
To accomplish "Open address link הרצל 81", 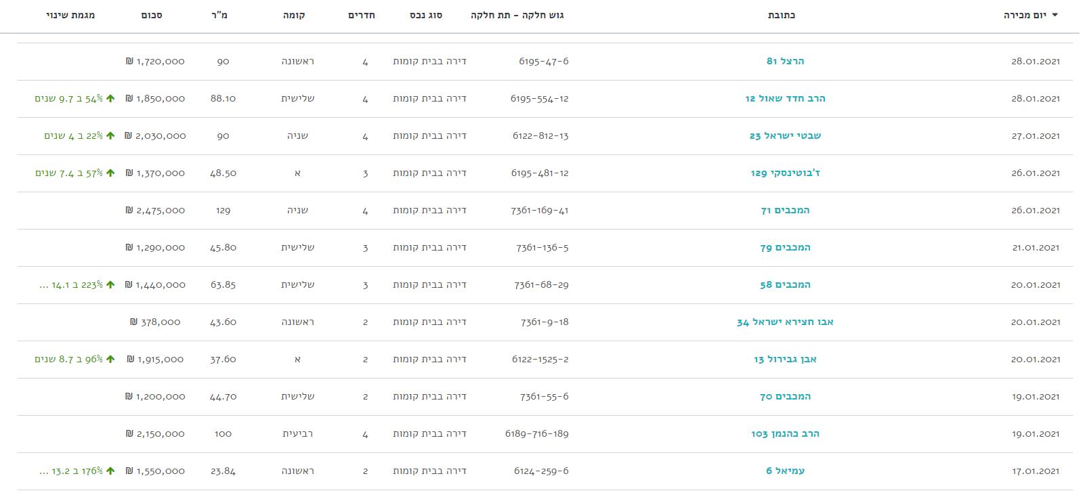I will coord(785,62).
